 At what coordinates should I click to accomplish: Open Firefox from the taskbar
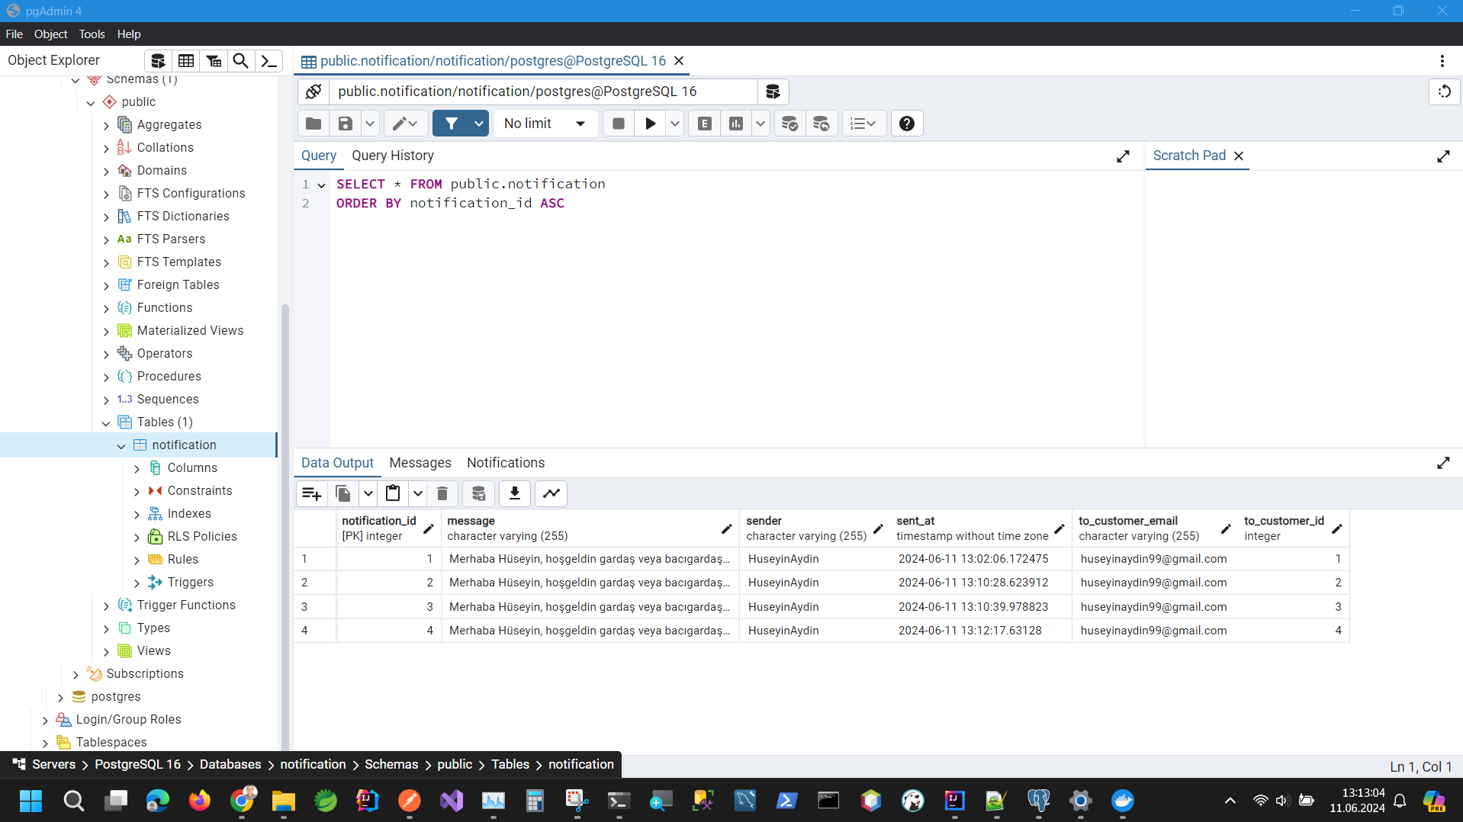(200, 801)
